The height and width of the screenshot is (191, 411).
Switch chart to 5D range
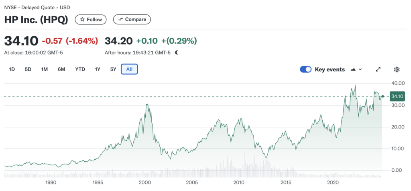[28, 69]
